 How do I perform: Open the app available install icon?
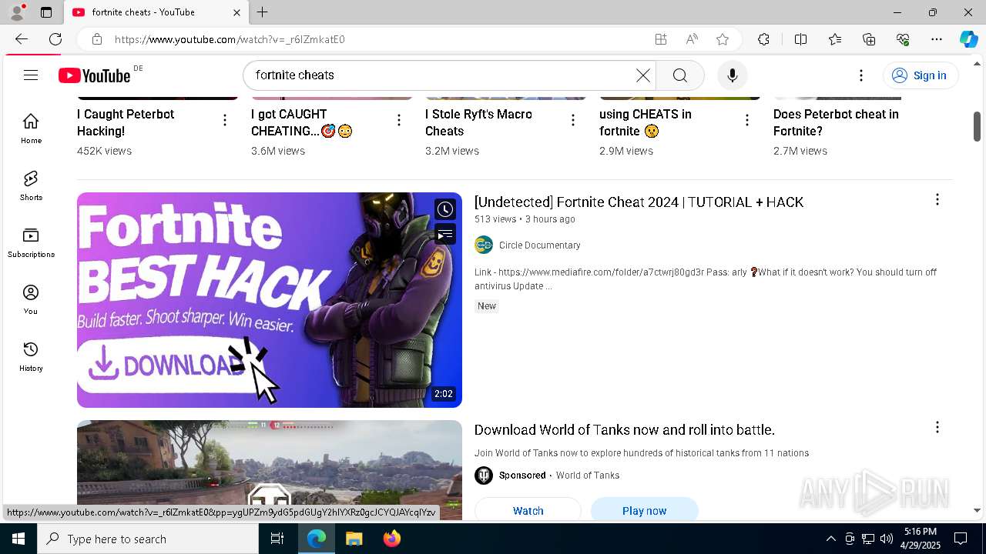[x=660, y=39]
